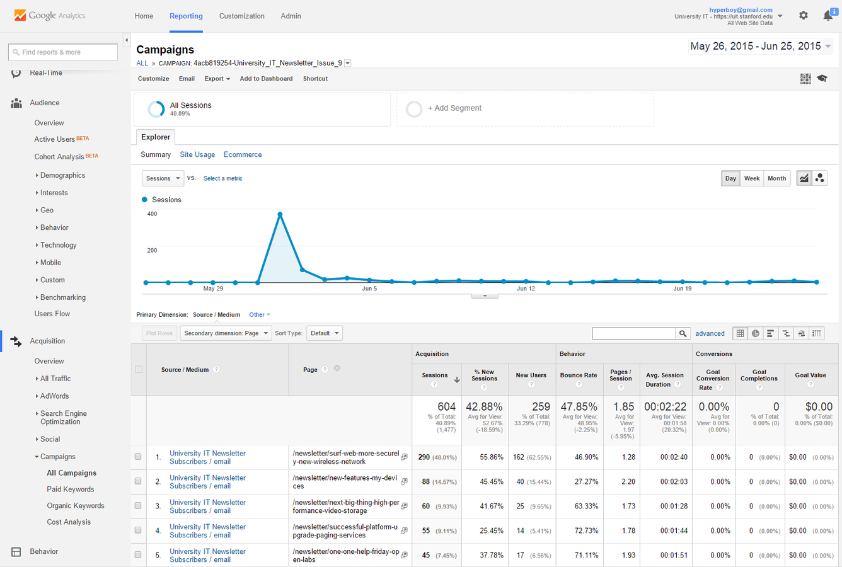Go to the Admin tab
Image resolution: width=842 pixels, height=567 pixels.
coord(291,16)
